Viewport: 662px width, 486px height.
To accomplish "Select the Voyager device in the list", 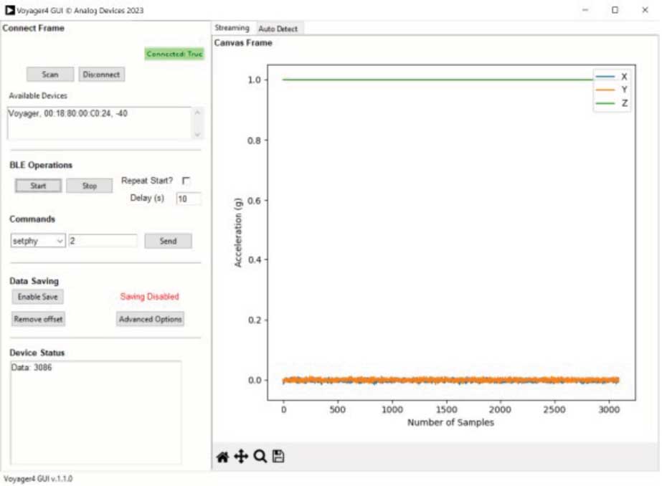I will point(69,113).
